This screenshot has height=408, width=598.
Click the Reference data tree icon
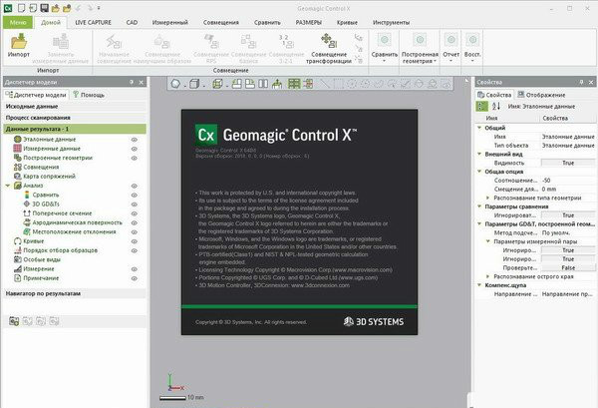(x=17, y=140)
